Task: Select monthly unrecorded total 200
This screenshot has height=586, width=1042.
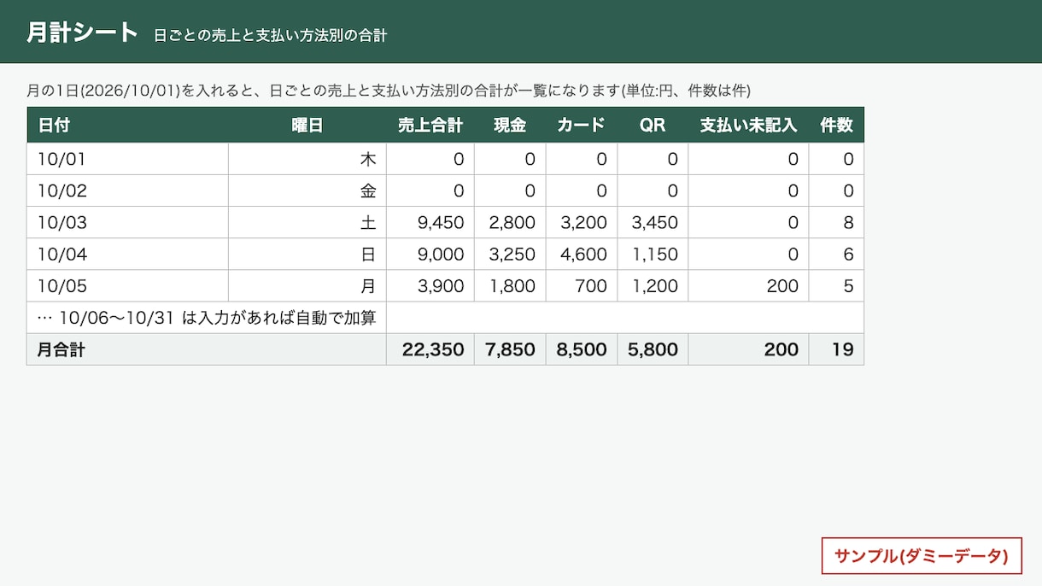Action: pos(748,349)
